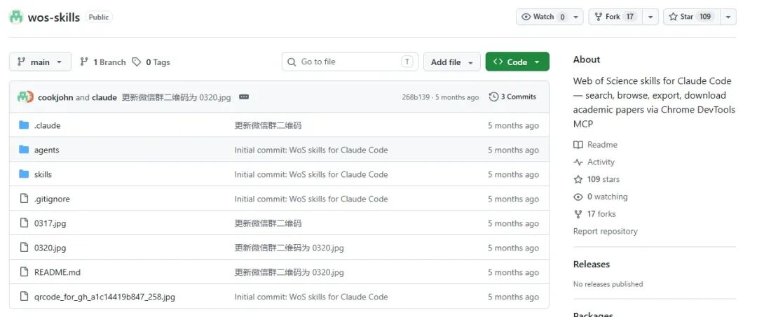Open the 0317.jpg row commit message 更新微信群二维码
The width and height of the screenshot is (757, 317).
tap(268, 223)
